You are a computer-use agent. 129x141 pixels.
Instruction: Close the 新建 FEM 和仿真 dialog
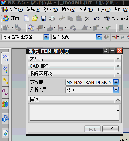pyautogui.click(x=119, y=51)
